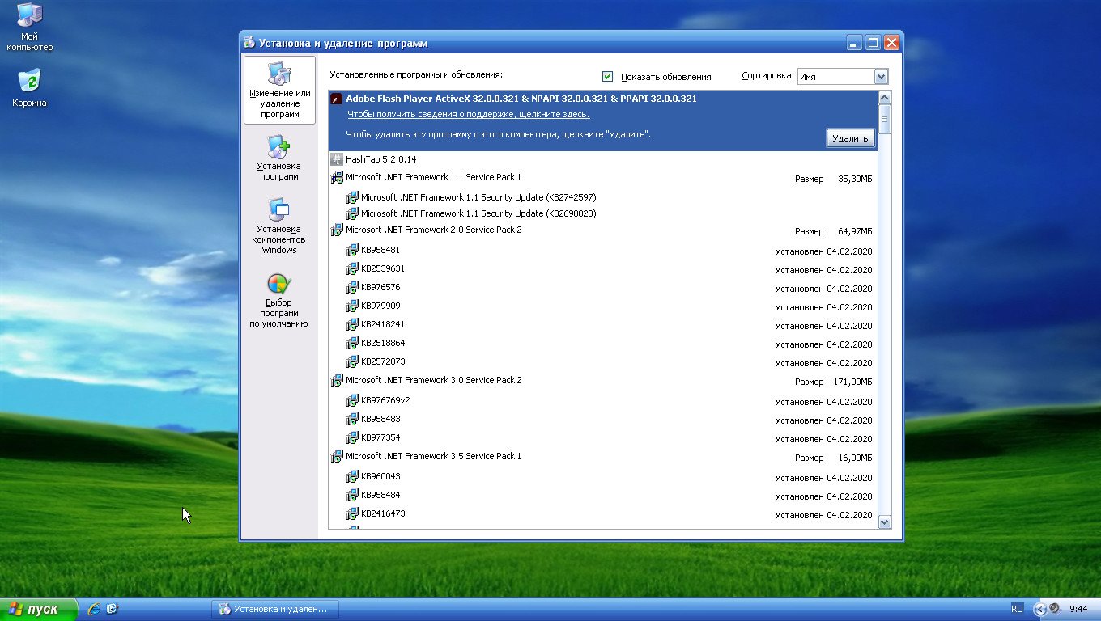Viewport: 1101px width, 621px height.
Task: Select update KB958481 in the list
Action: click(x=380, y=250)
